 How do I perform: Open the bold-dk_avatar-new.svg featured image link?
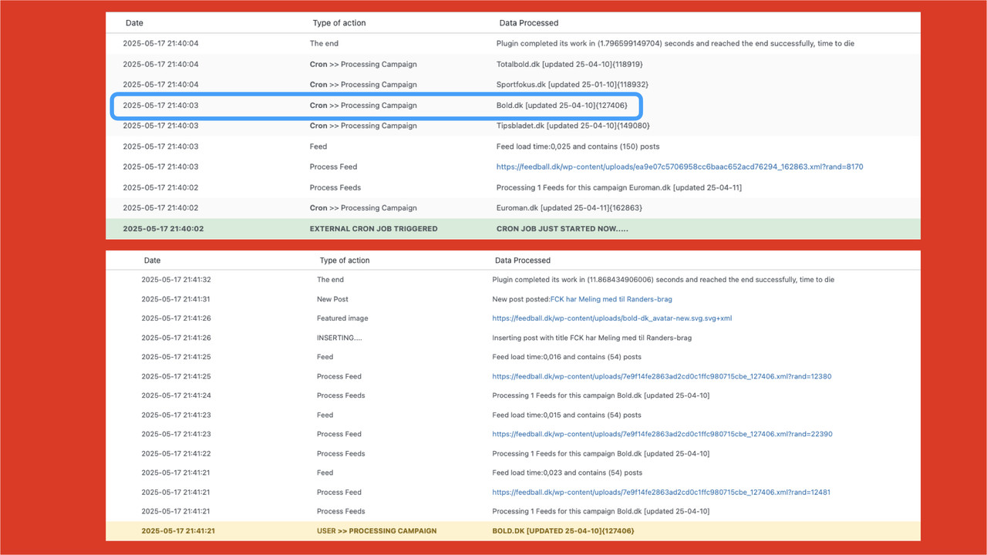(612, 318)
